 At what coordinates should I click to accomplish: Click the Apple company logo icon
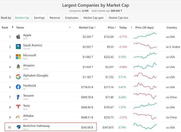pos(18,37)
